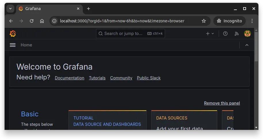263x139 pixels.
Task: Open the news RSS feed icon
Action: (x=237, y=34)
